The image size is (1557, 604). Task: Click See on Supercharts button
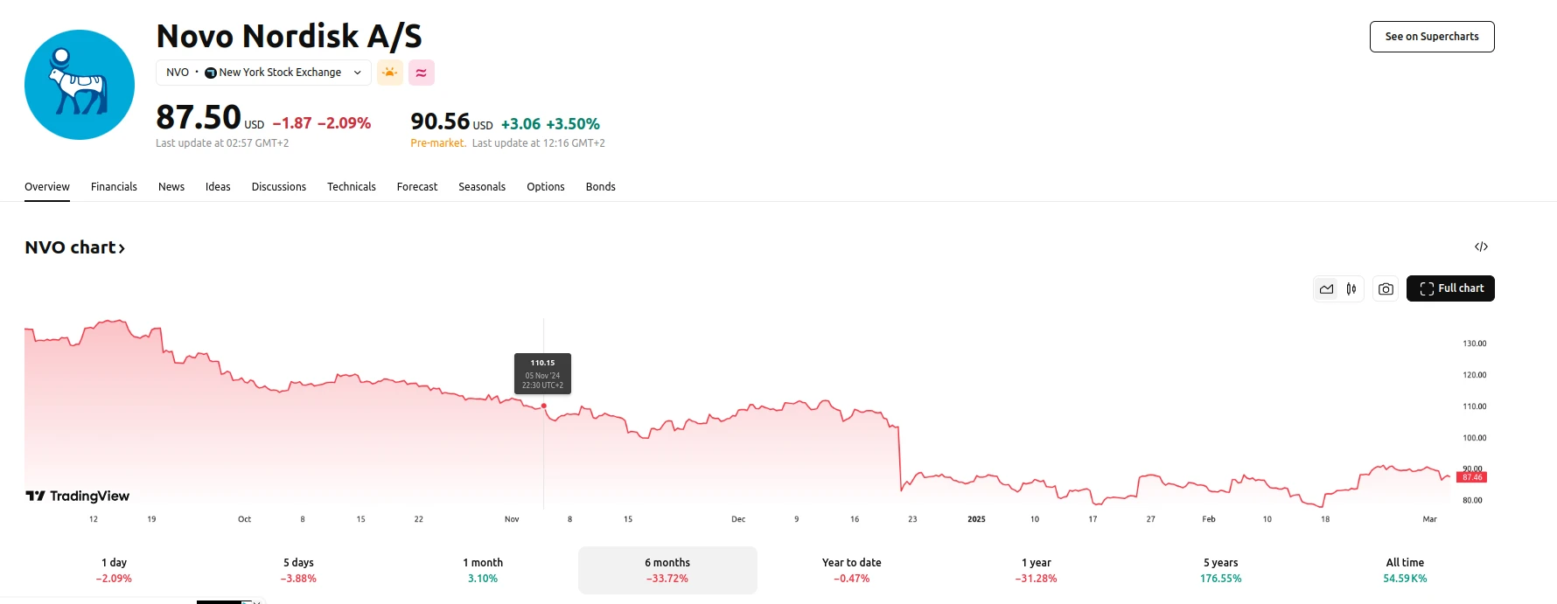[1431, 37]
